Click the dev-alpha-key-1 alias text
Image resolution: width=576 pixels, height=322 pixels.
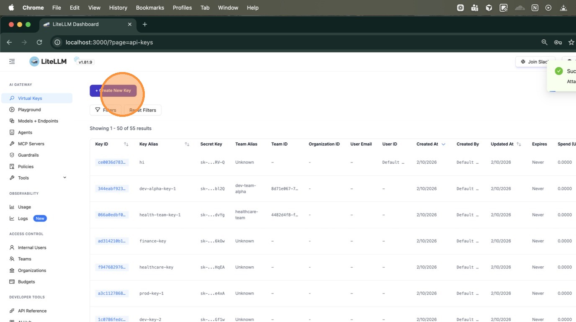point(157,188)
